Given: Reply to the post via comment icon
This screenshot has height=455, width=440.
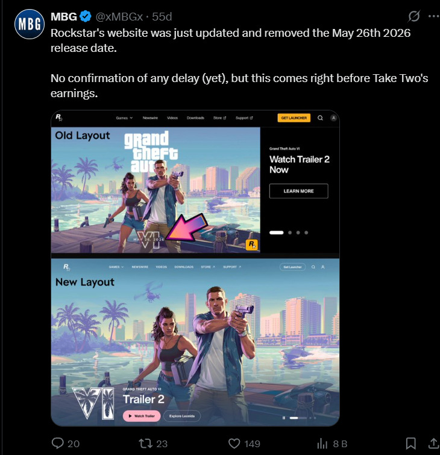Looking at the screenshot, I should (58, 444).
